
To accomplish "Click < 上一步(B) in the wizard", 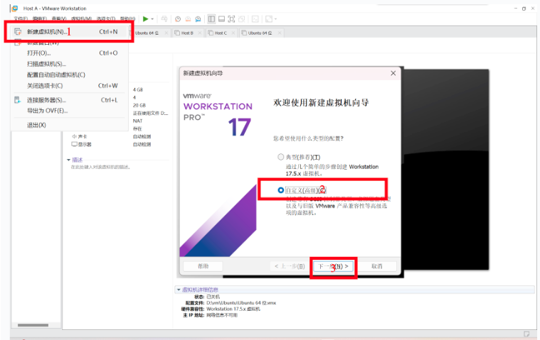I will tap(290, 266).
